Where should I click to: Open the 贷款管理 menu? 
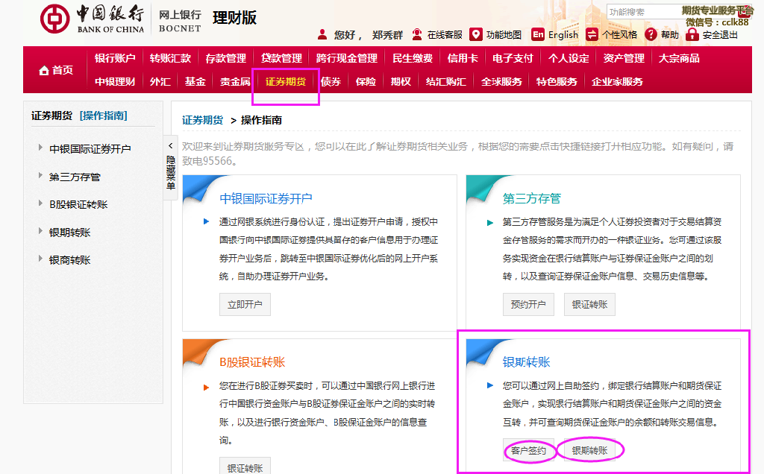(281, 58)
